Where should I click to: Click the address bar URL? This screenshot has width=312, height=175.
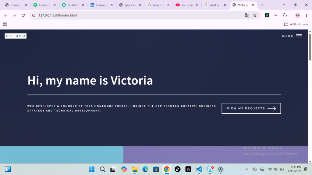coord(58,15)
